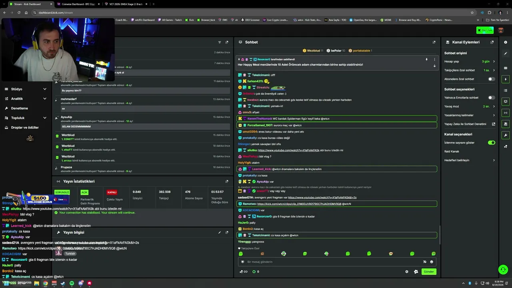
Task: Toggle chat panel icon in right sidebar
Action: pos(506,102)
